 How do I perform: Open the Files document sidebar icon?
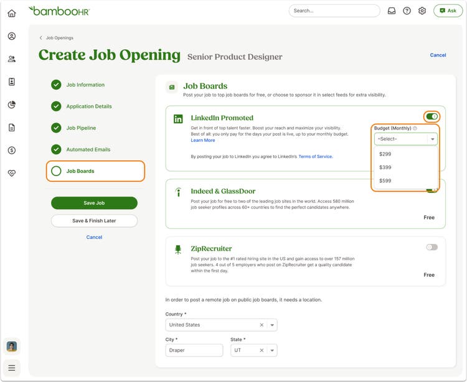coord(12,128)
